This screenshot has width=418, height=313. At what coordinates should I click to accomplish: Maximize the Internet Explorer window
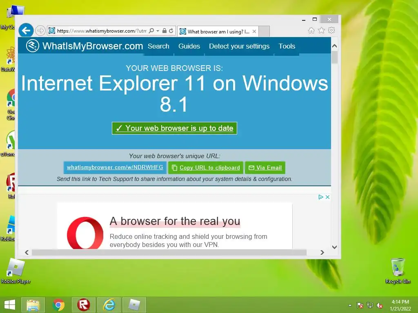point(315,20)
